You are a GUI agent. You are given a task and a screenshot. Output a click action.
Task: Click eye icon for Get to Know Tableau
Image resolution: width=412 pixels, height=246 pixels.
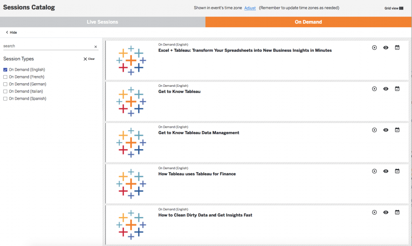(385, 89)
